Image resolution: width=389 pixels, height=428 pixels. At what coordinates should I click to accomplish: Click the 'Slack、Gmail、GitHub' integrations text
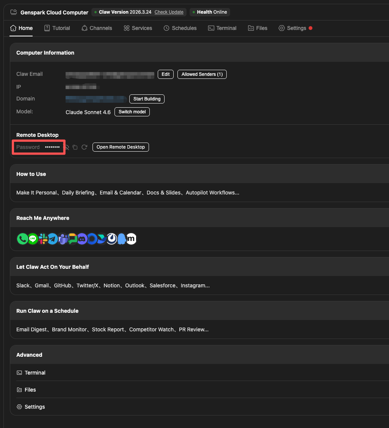point(43,285)
